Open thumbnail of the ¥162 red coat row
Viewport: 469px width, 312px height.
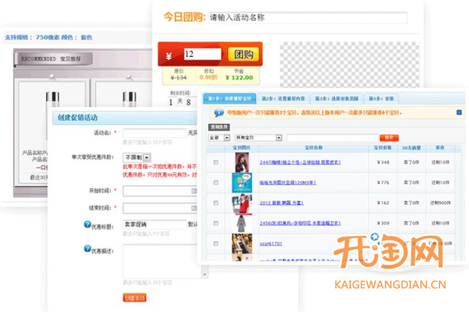pos(242,203)
